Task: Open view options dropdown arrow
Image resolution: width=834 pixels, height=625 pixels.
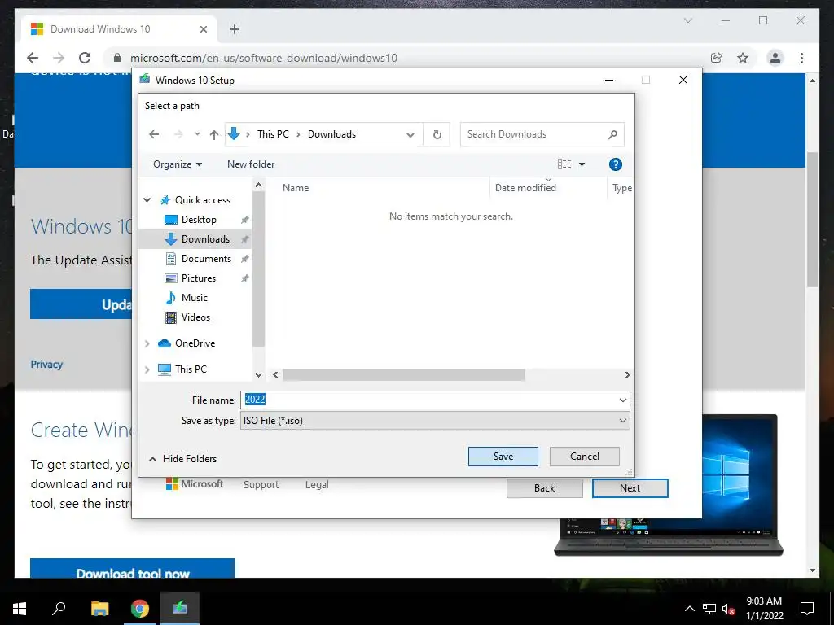Action: point(582,164)
